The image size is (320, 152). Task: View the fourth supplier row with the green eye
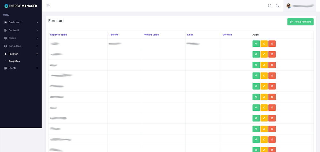(256, 76)
